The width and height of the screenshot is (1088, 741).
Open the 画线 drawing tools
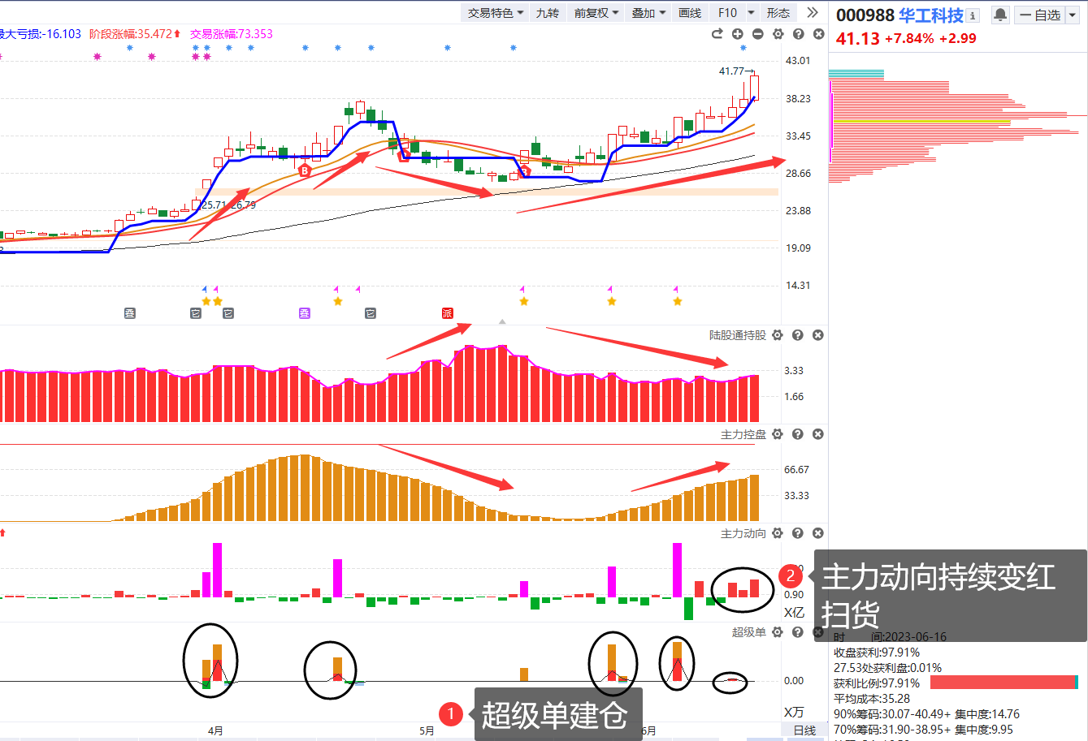coord(690,12)
